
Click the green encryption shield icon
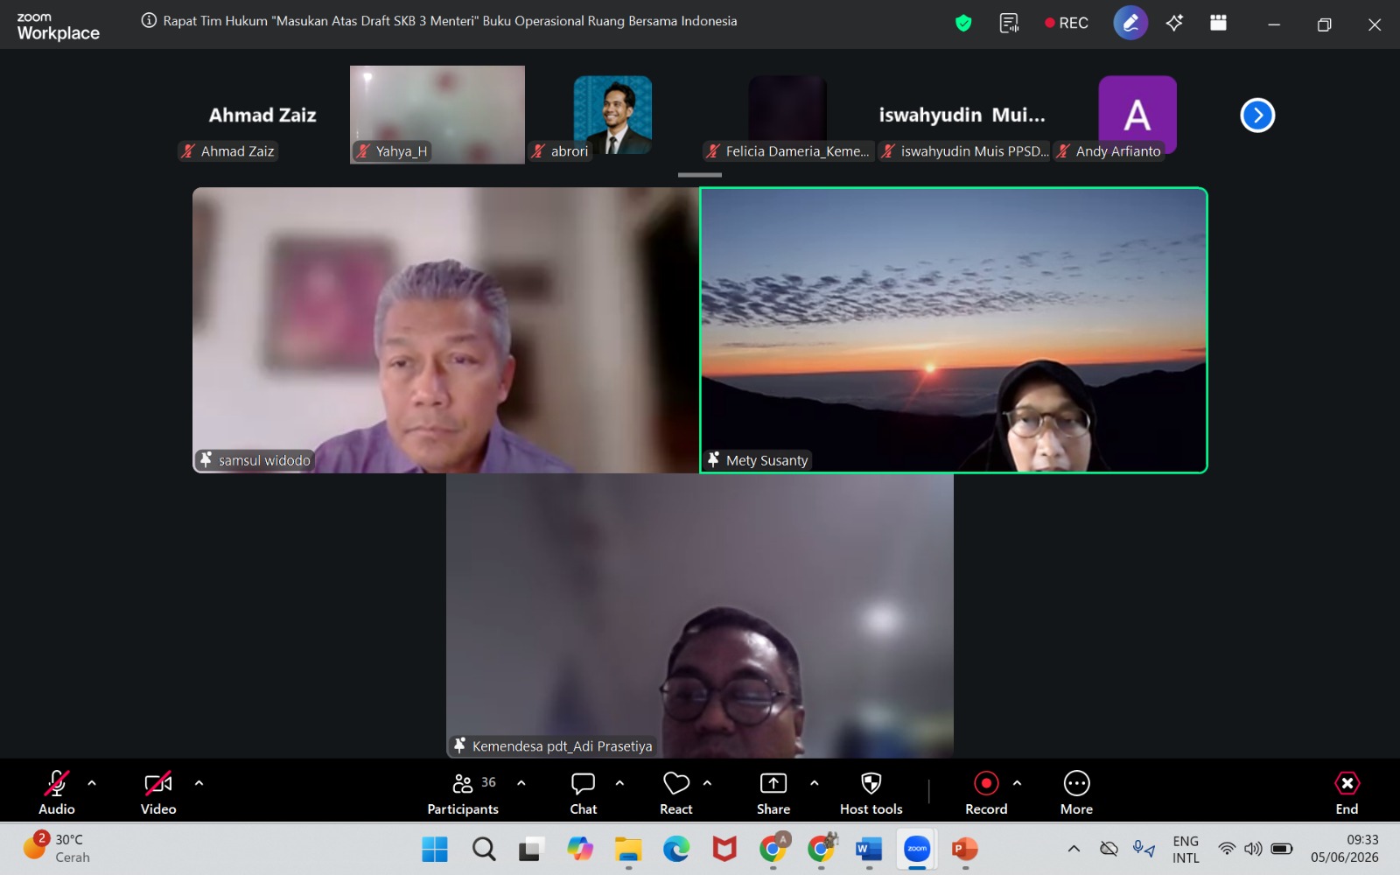[x=963, y=24]
